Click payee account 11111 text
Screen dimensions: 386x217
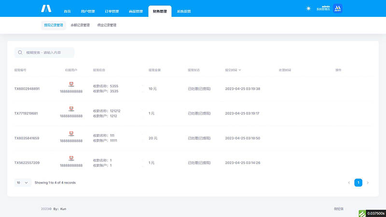113,141
